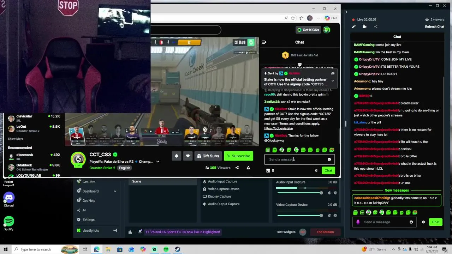Open Spotify desktop shortcut
Image resolution: width=452 pixels, height=254 pixels.
(x=9, y=224)
